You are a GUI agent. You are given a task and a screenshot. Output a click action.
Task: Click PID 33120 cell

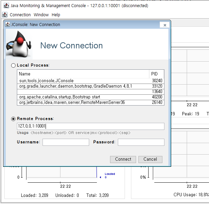(157, 86)
